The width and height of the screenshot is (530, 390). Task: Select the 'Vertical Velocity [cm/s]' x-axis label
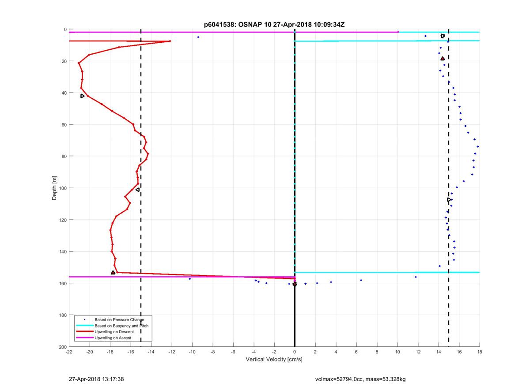(x=274, y=360)
